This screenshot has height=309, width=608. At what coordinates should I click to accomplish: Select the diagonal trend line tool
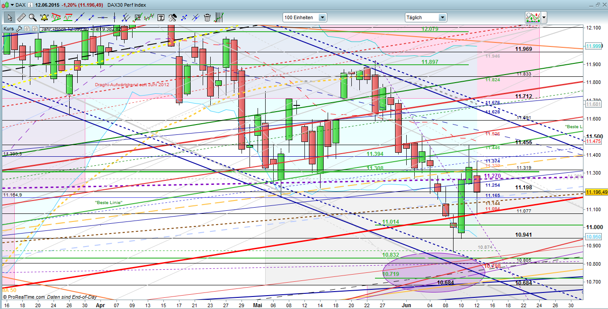click(79, 17)
